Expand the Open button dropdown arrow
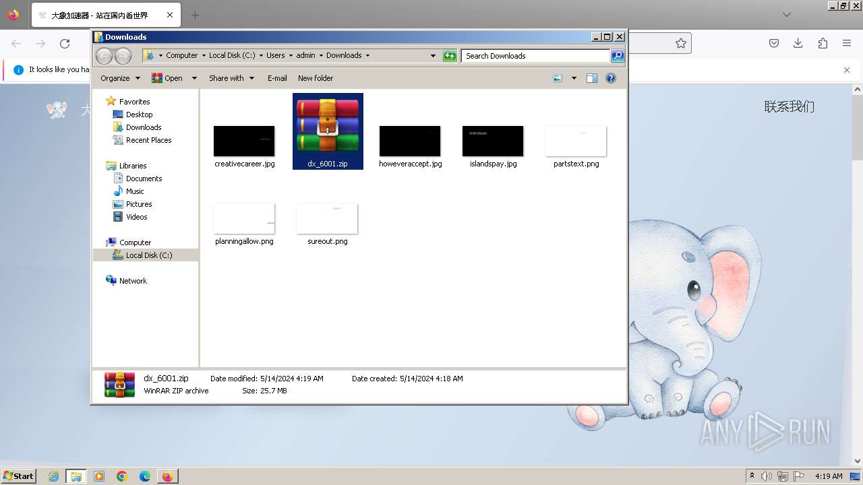The height and width of the screenshot is (485, 863). [x=194, y=78]
